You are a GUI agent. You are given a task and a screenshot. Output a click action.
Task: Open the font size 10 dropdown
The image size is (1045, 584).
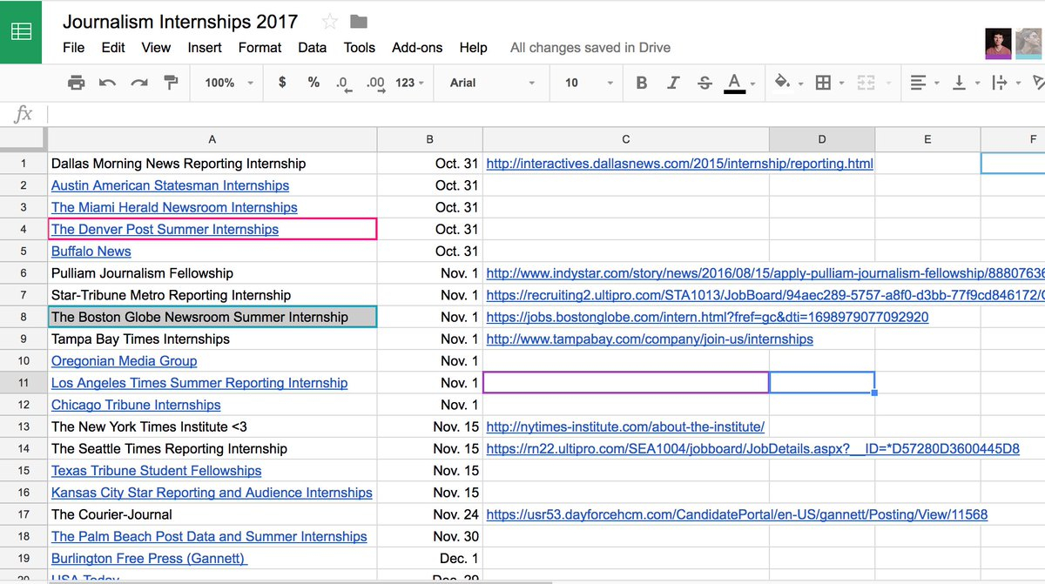point(589,83)
